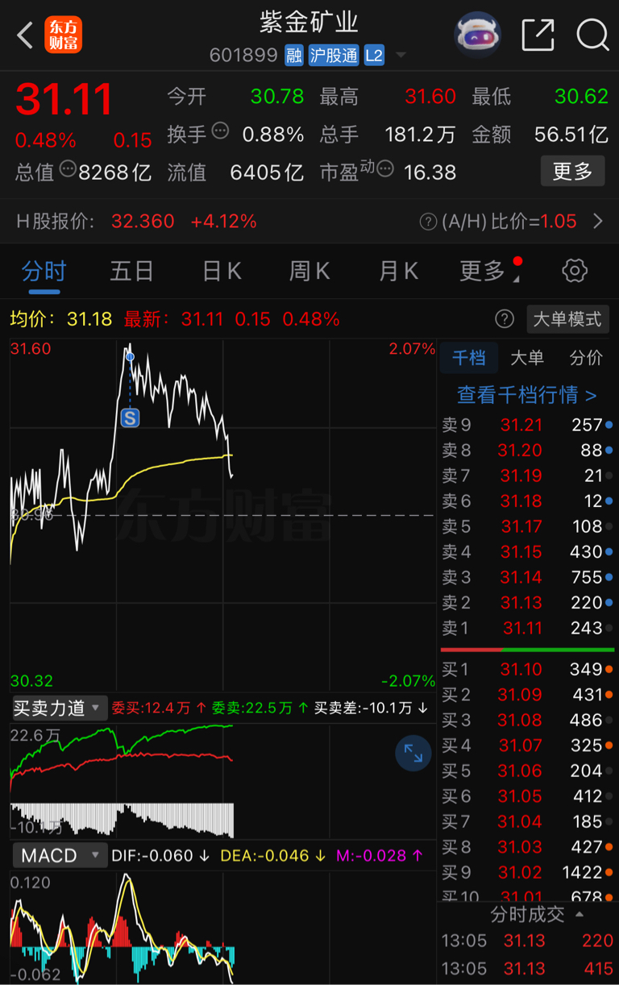The image size is (619, 985).
Task: Tap 卖1 row price 31.11
Action: [523, 627]
